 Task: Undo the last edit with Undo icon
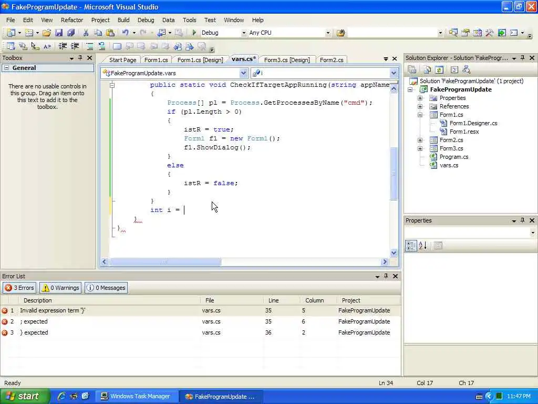pos(125,33)
